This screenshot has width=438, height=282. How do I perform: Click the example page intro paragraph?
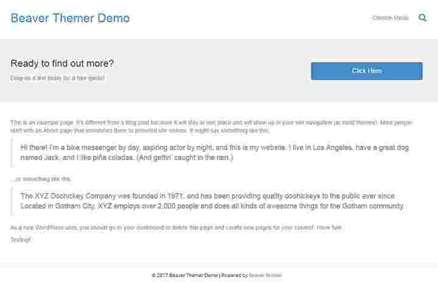(x=211, y=126)
